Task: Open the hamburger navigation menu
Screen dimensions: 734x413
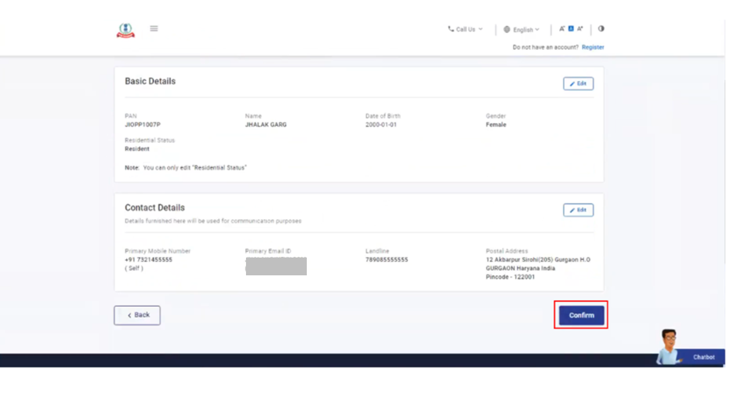Action: point(154,29)
